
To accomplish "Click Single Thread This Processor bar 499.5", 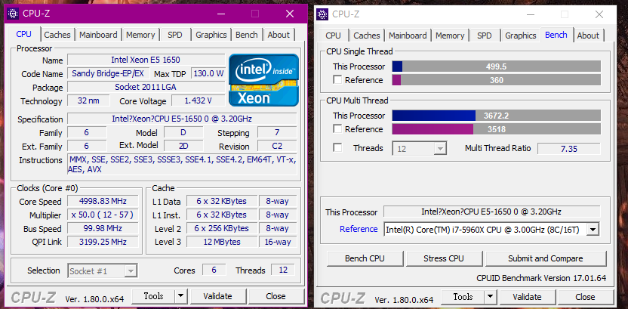I will (496, 66).
